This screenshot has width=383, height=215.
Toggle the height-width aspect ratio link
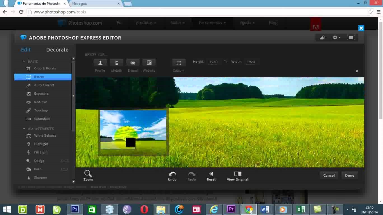tap(226, 62)
